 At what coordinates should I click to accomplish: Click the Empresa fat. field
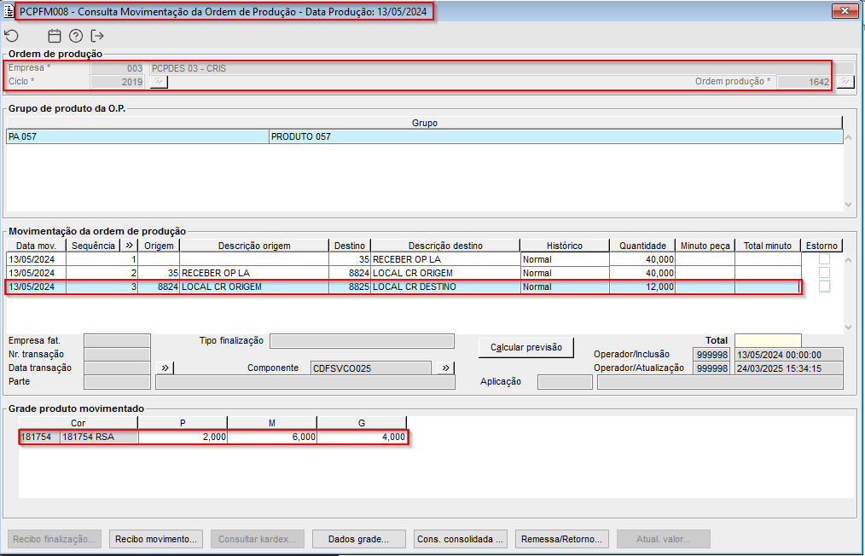[x=117, y=341]
